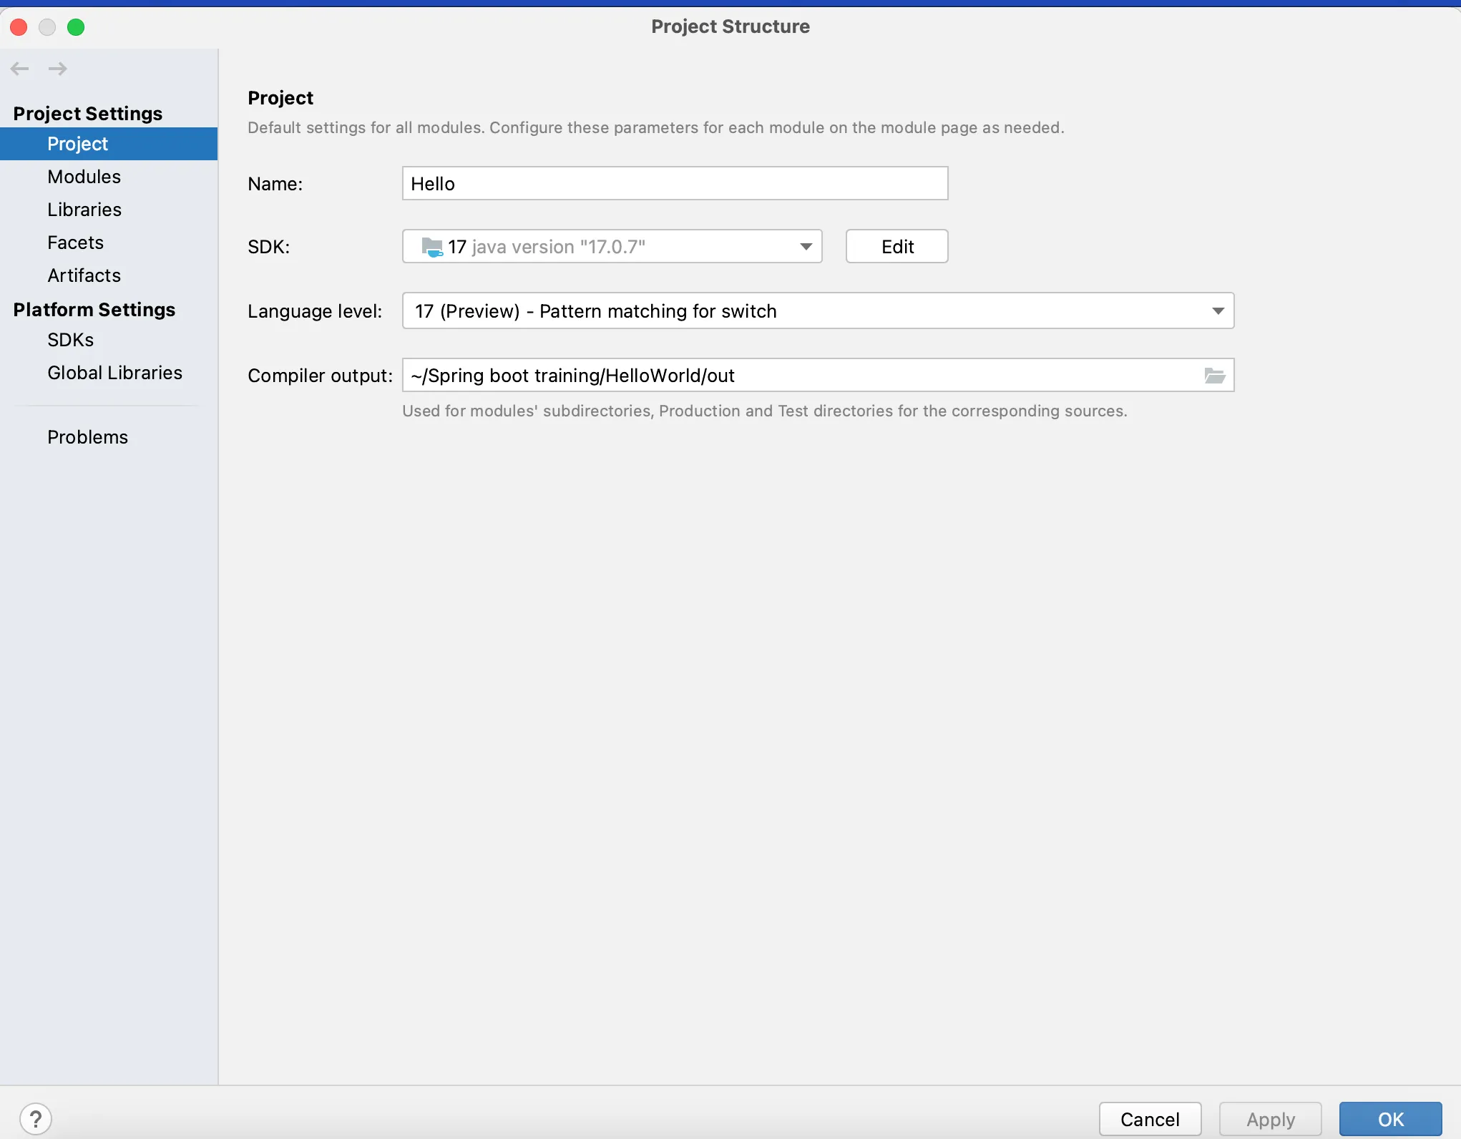1461x1139 pixels.
Task: Open the help question mark button
Action: click(x=36, y=1119)
